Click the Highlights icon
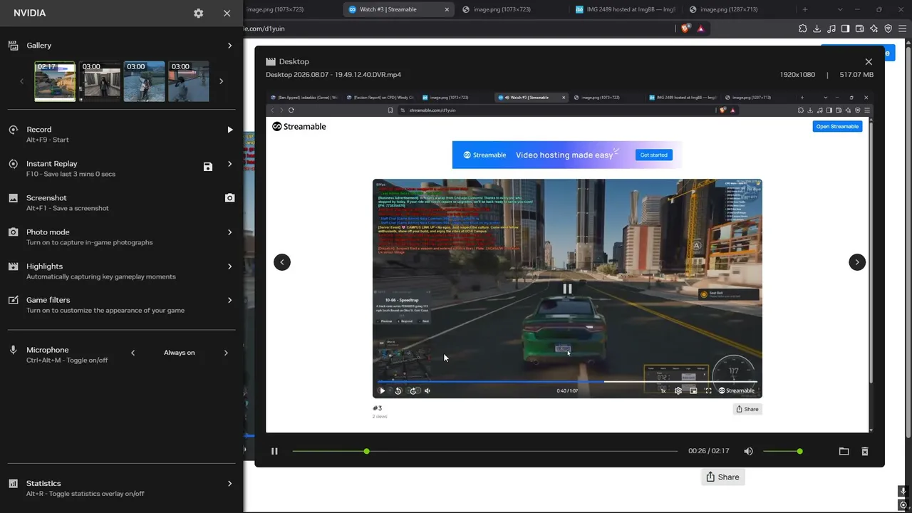 coord(13,266)
